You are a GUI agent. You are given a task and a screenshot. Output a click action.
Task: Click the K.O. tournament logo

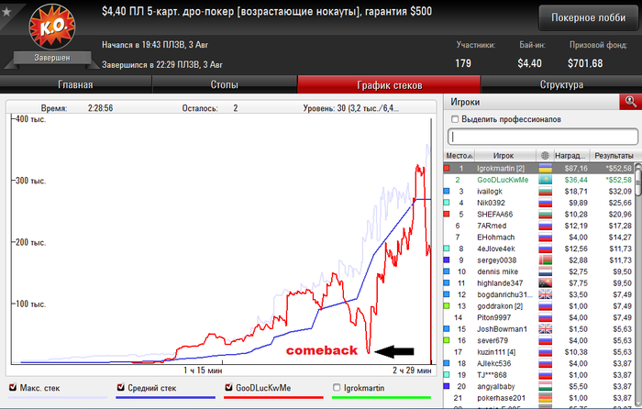click(x=52, y=27)
